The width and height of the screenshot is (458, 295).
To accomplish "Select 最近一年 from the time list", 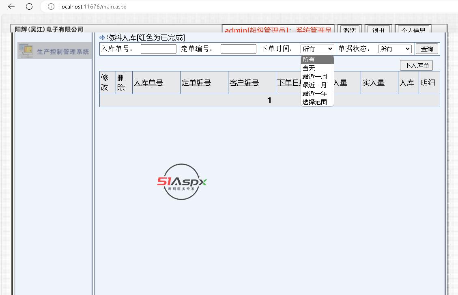I will [x=317, y=93].
